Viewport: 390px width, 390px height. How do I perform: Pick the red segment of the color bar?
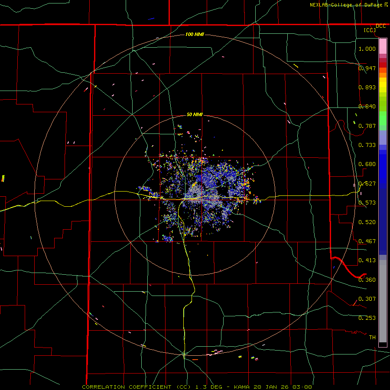pyautogui.click(x=383, y=65)
